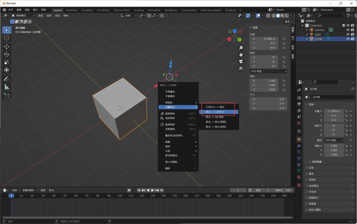Select the Annotate pencil tool
Screen dimensions: 357x224
7,79
